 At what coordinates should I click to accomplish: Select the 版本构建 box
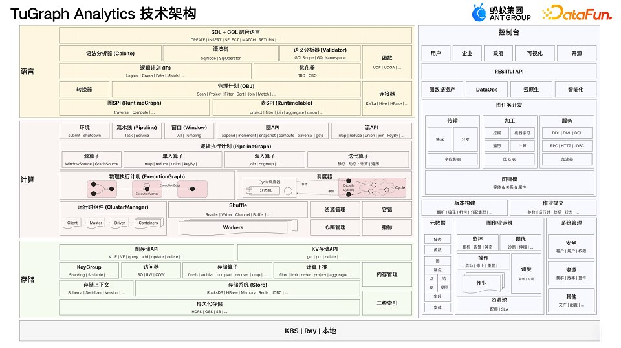464,207
